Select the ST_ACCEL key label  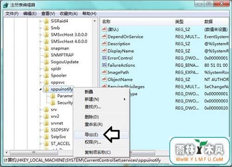point(60,143)
